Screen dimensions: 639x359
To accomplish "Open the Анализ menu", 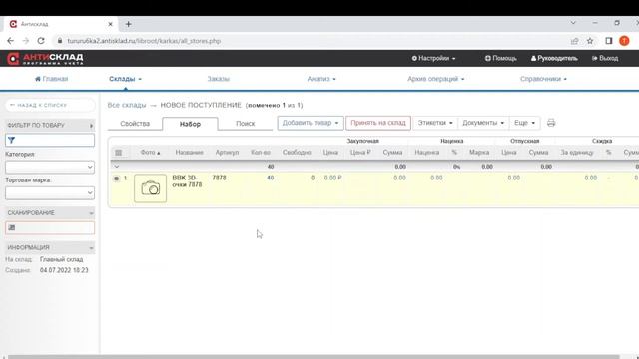I will click(x=321, y=79).
